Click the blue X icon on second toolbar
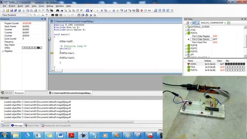247x139 pixels. tap(91, 15)
